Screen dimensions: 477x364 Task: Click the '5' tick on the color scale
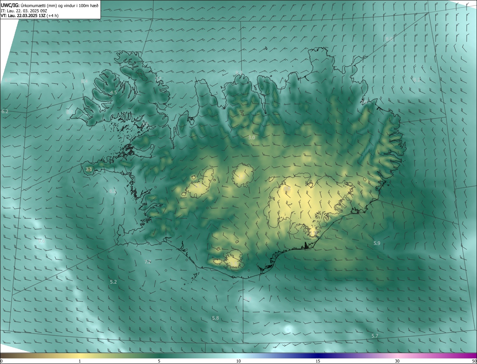point(159,361)
